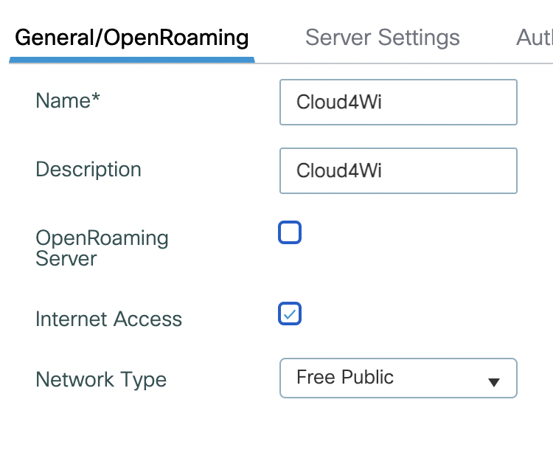
Task: Click the 'Description' label text
Action: pyautogui.click(x=88, y=170)
